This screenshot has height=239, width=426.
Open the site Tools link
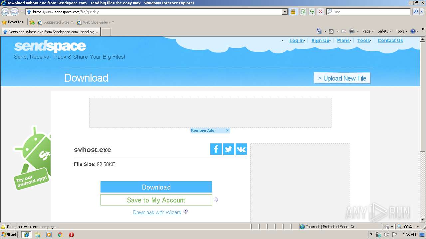point(363,40)
